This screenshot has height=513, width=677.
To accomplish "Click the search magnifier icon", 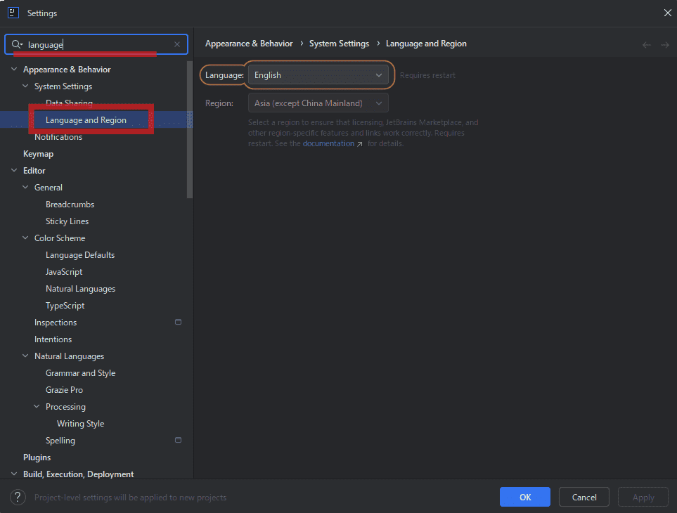I will click(x=17, y=44).
